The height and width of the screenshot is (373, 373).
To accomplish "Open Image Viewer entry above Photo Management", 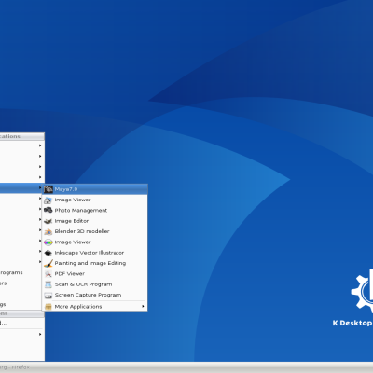I will coord(95,200).
